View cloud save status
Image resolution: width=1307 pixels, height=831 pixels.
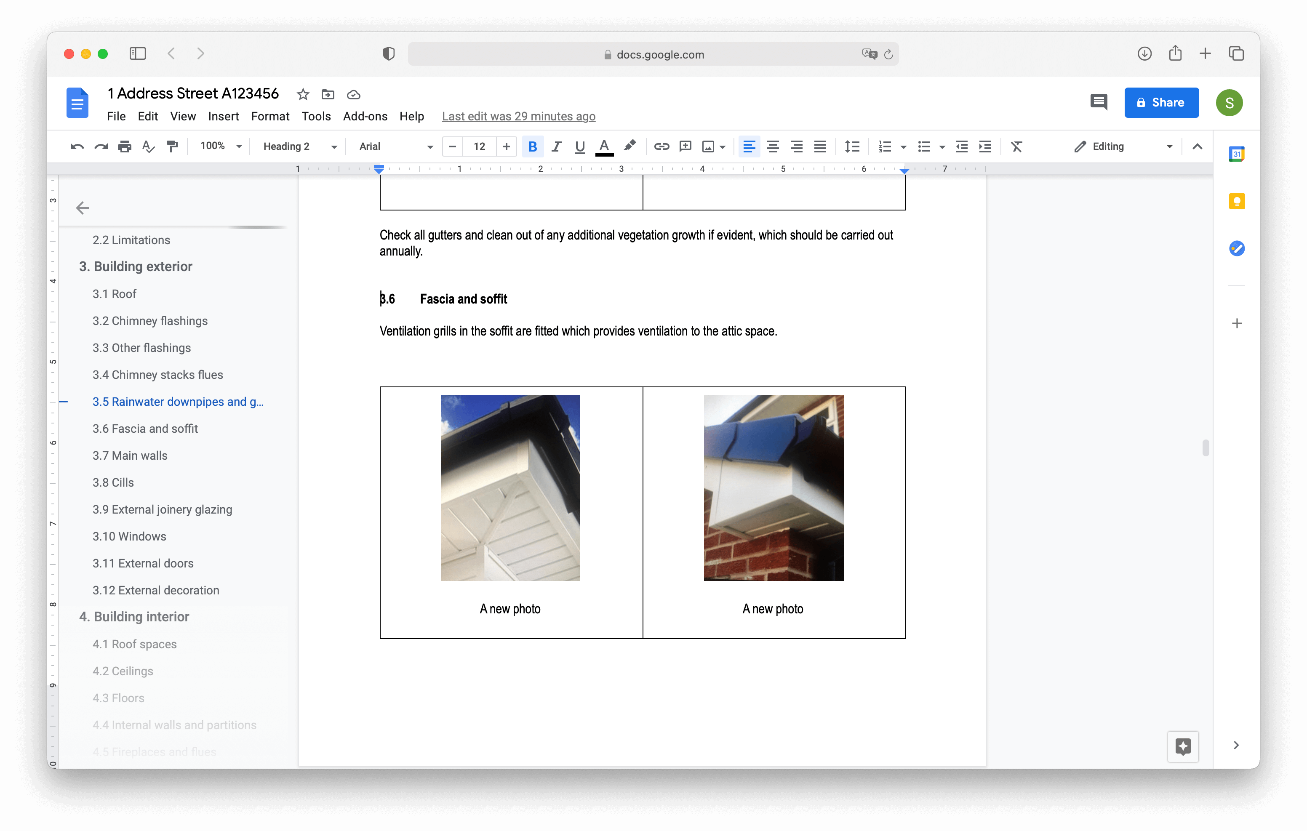353,95
